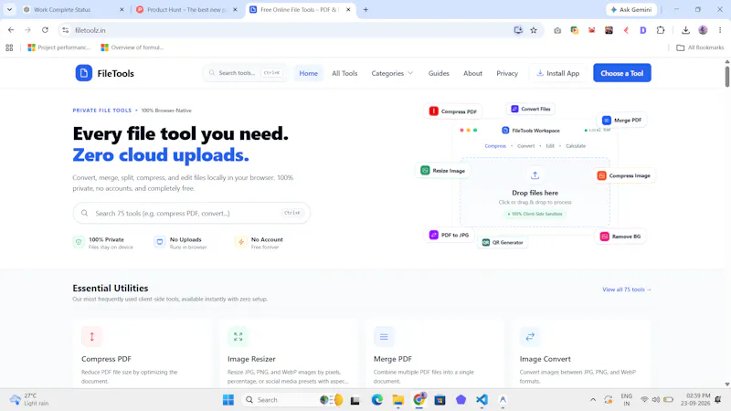Open the Project performance bookmark
Screen dimensions: 731x411
coord(58,47)
